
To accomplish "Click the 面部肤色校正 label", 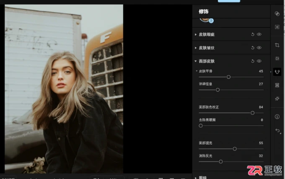I will [209, 107].
